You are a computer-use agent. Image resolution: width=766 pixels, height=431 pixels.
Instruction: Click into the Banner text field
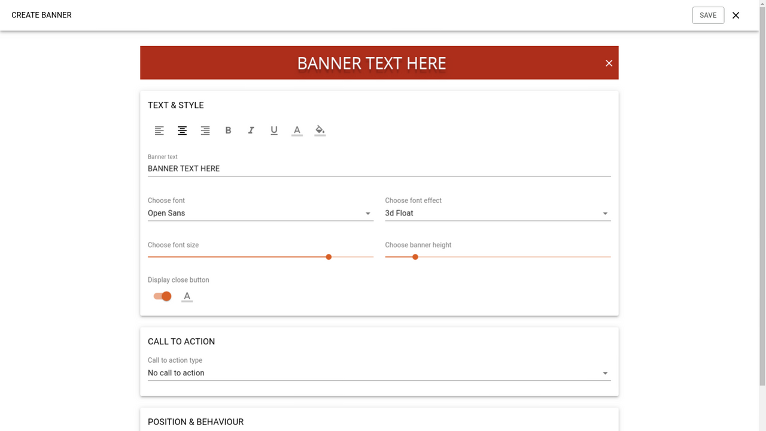click(379, 169)
